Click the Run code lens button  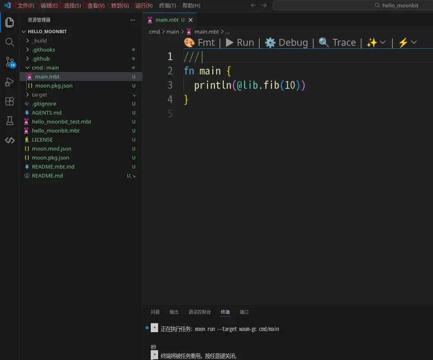240,43
